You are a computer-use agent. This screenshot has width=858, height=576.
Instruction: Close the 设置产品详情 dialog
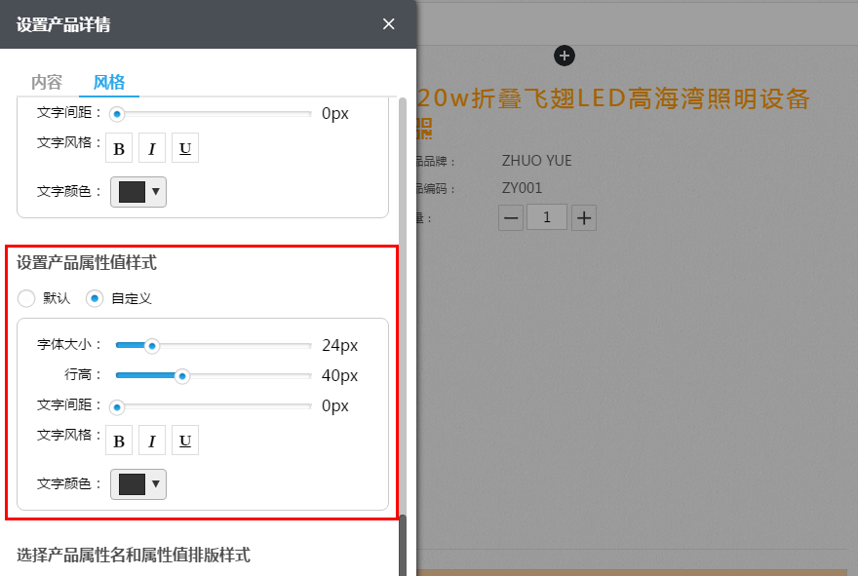(388, 23)
